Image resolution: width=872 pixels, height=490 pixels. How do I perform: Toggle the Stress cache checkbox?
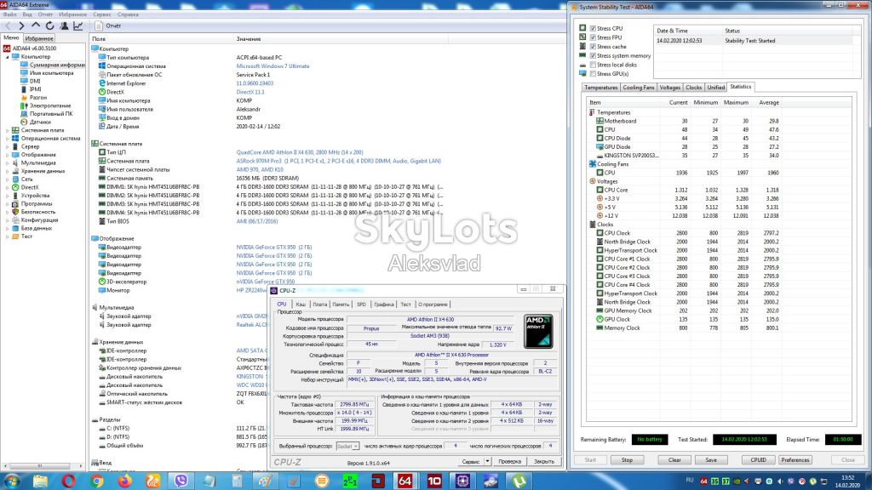point(593,47)
